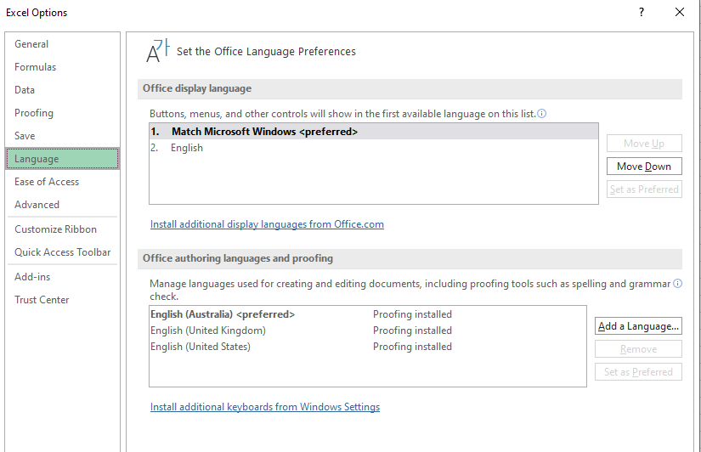The width and height of the screenshot is (701, 452).
Task: Open the Advanced options category
Action: click(62, 204)
